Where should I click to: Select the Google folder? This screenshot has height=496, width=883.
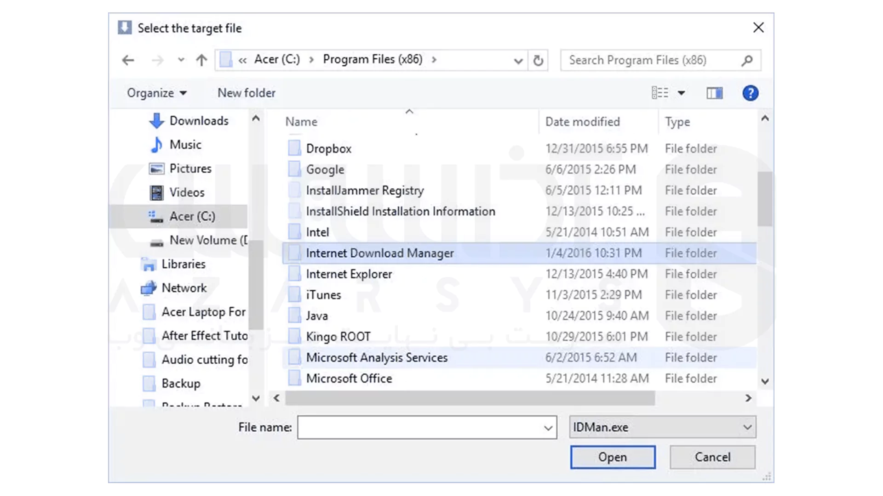(519, 169)
